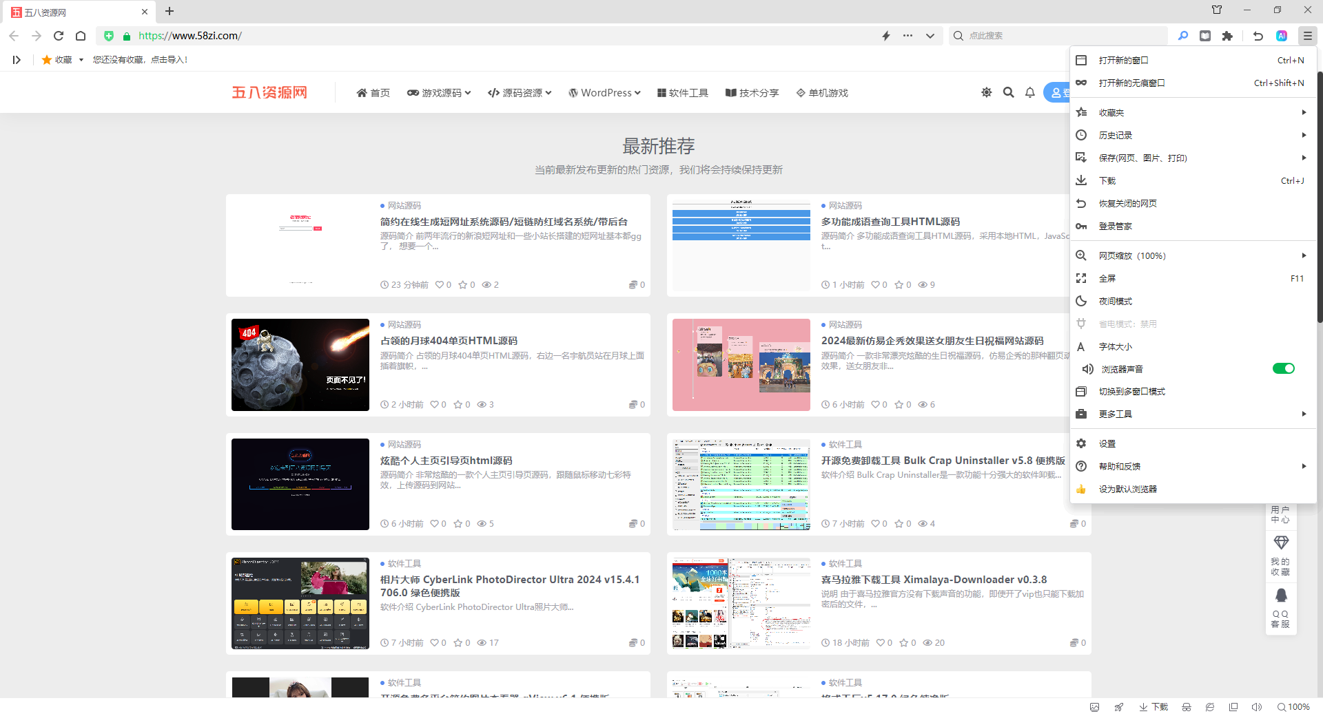Click status bar 100% zoom indicator

coord(1293,707)
